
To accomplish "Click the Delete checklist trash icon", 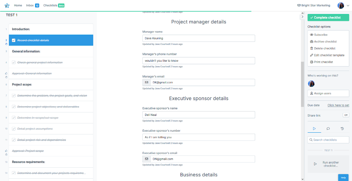I will click(x=311, y=48).
